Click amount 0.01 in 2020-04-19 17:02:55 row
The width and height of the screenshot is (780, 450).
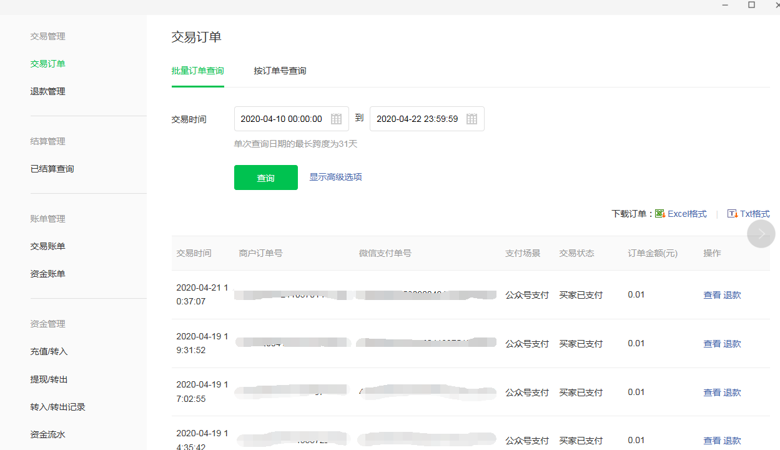(x=636, y=392)
